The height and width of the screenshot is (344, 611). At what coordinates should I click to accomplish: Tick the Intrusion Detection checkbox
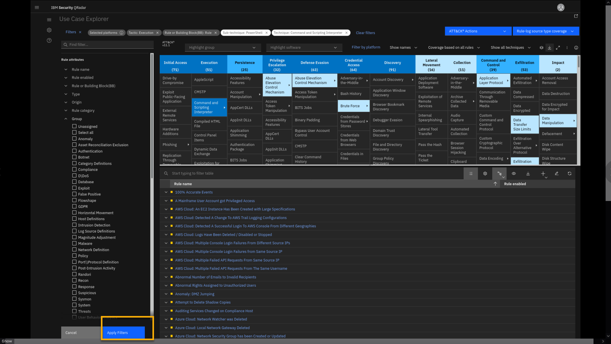coord(74,225)
